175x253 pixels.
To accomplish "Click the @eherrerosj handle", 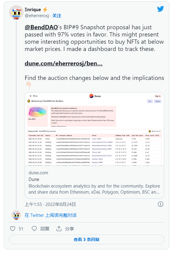I will (x=37, y=16).
